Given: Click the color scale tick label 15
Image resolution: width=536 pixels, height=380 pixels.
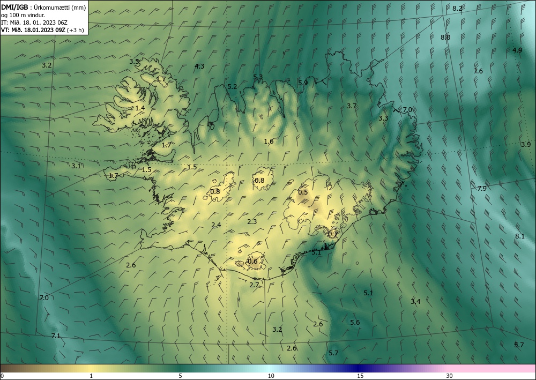Looking at the screenshot, I should [360, 376].
